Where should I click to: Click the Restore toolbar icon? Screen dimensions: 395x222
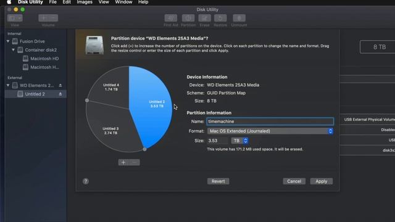[220, 18]
